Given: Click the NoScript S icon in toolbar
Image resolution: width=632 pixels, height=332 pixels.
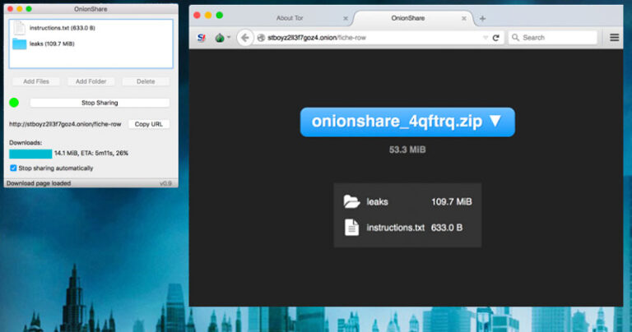Looking at the screenshot, I should (x=202, y=37).
